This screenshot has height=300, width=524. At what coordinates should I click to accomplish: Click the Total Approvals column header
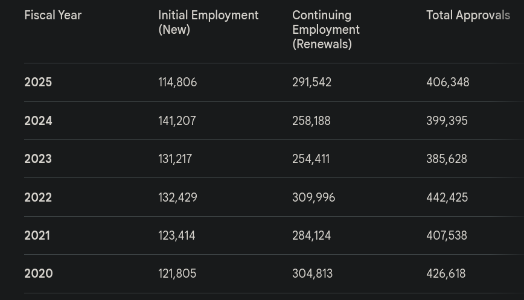point(468,16)
